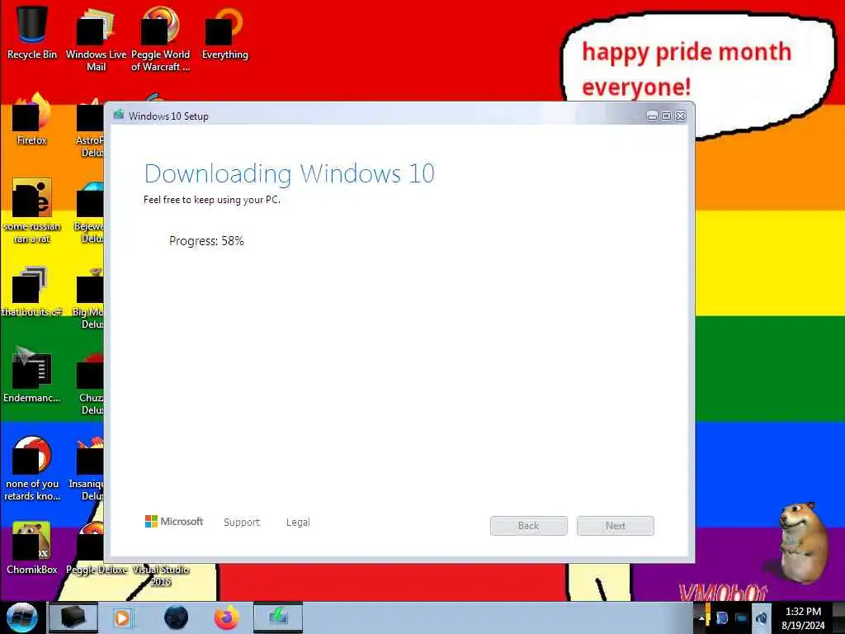Open the Recycle Bin desktop icon
The image size is (845, 634).
[32, 32]
